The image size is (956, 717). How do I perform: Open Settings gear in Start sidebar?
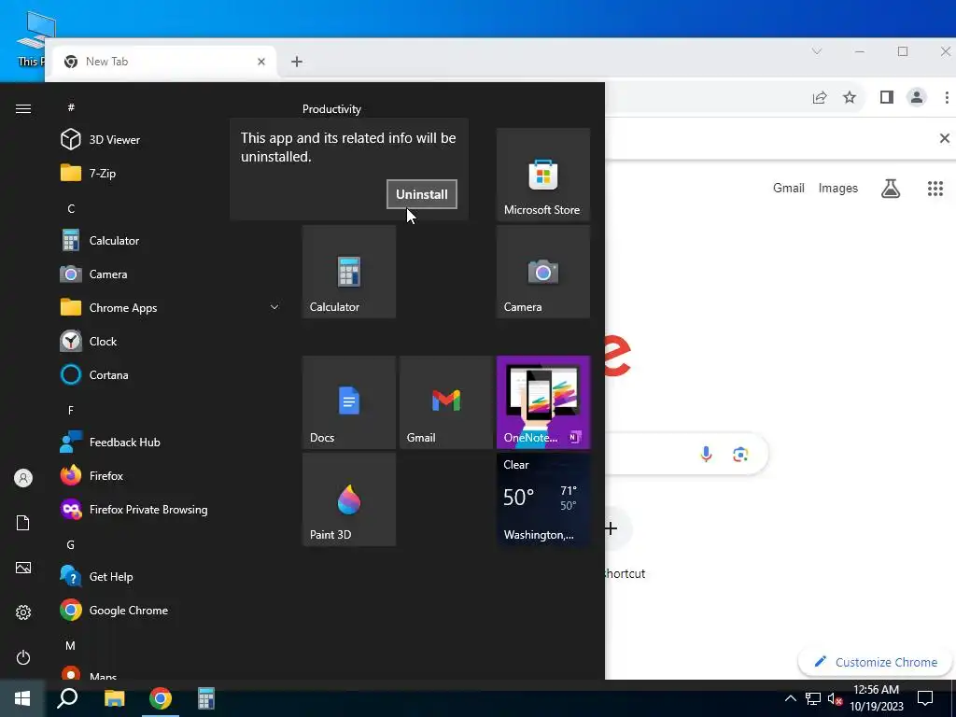(23, 612)
